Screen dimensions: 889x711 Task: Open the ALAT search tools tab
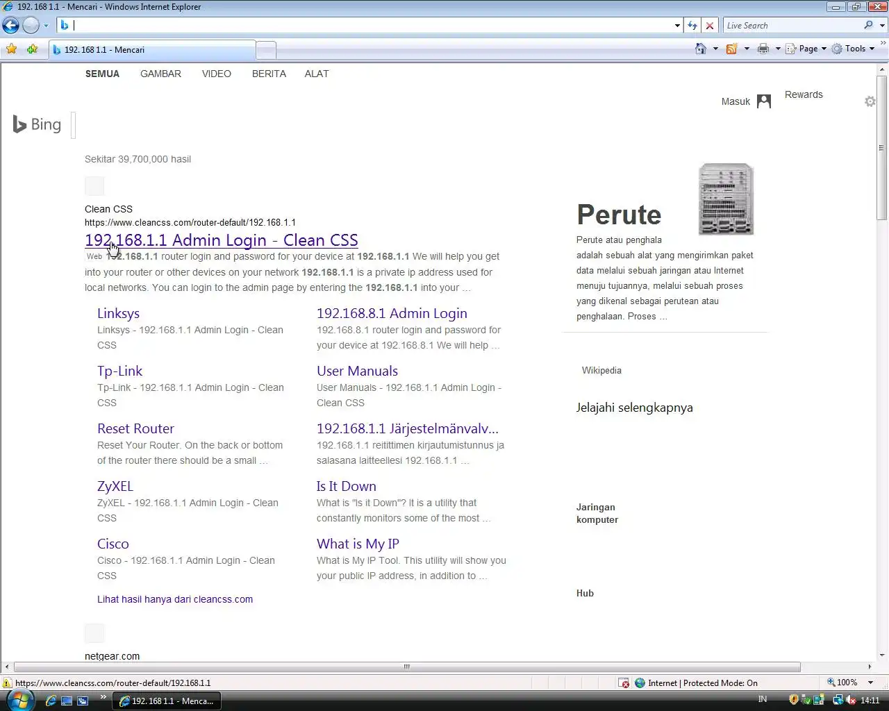tap(317, 74)
